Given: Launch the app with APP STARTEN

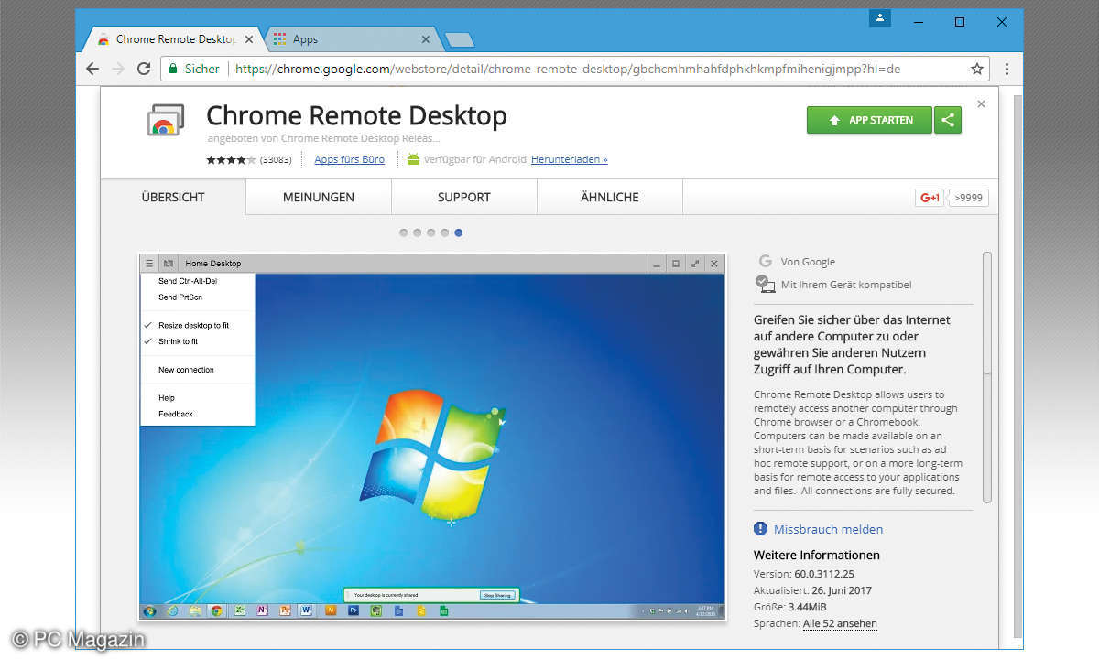Looking at the screenshot, I should (869, 120).
